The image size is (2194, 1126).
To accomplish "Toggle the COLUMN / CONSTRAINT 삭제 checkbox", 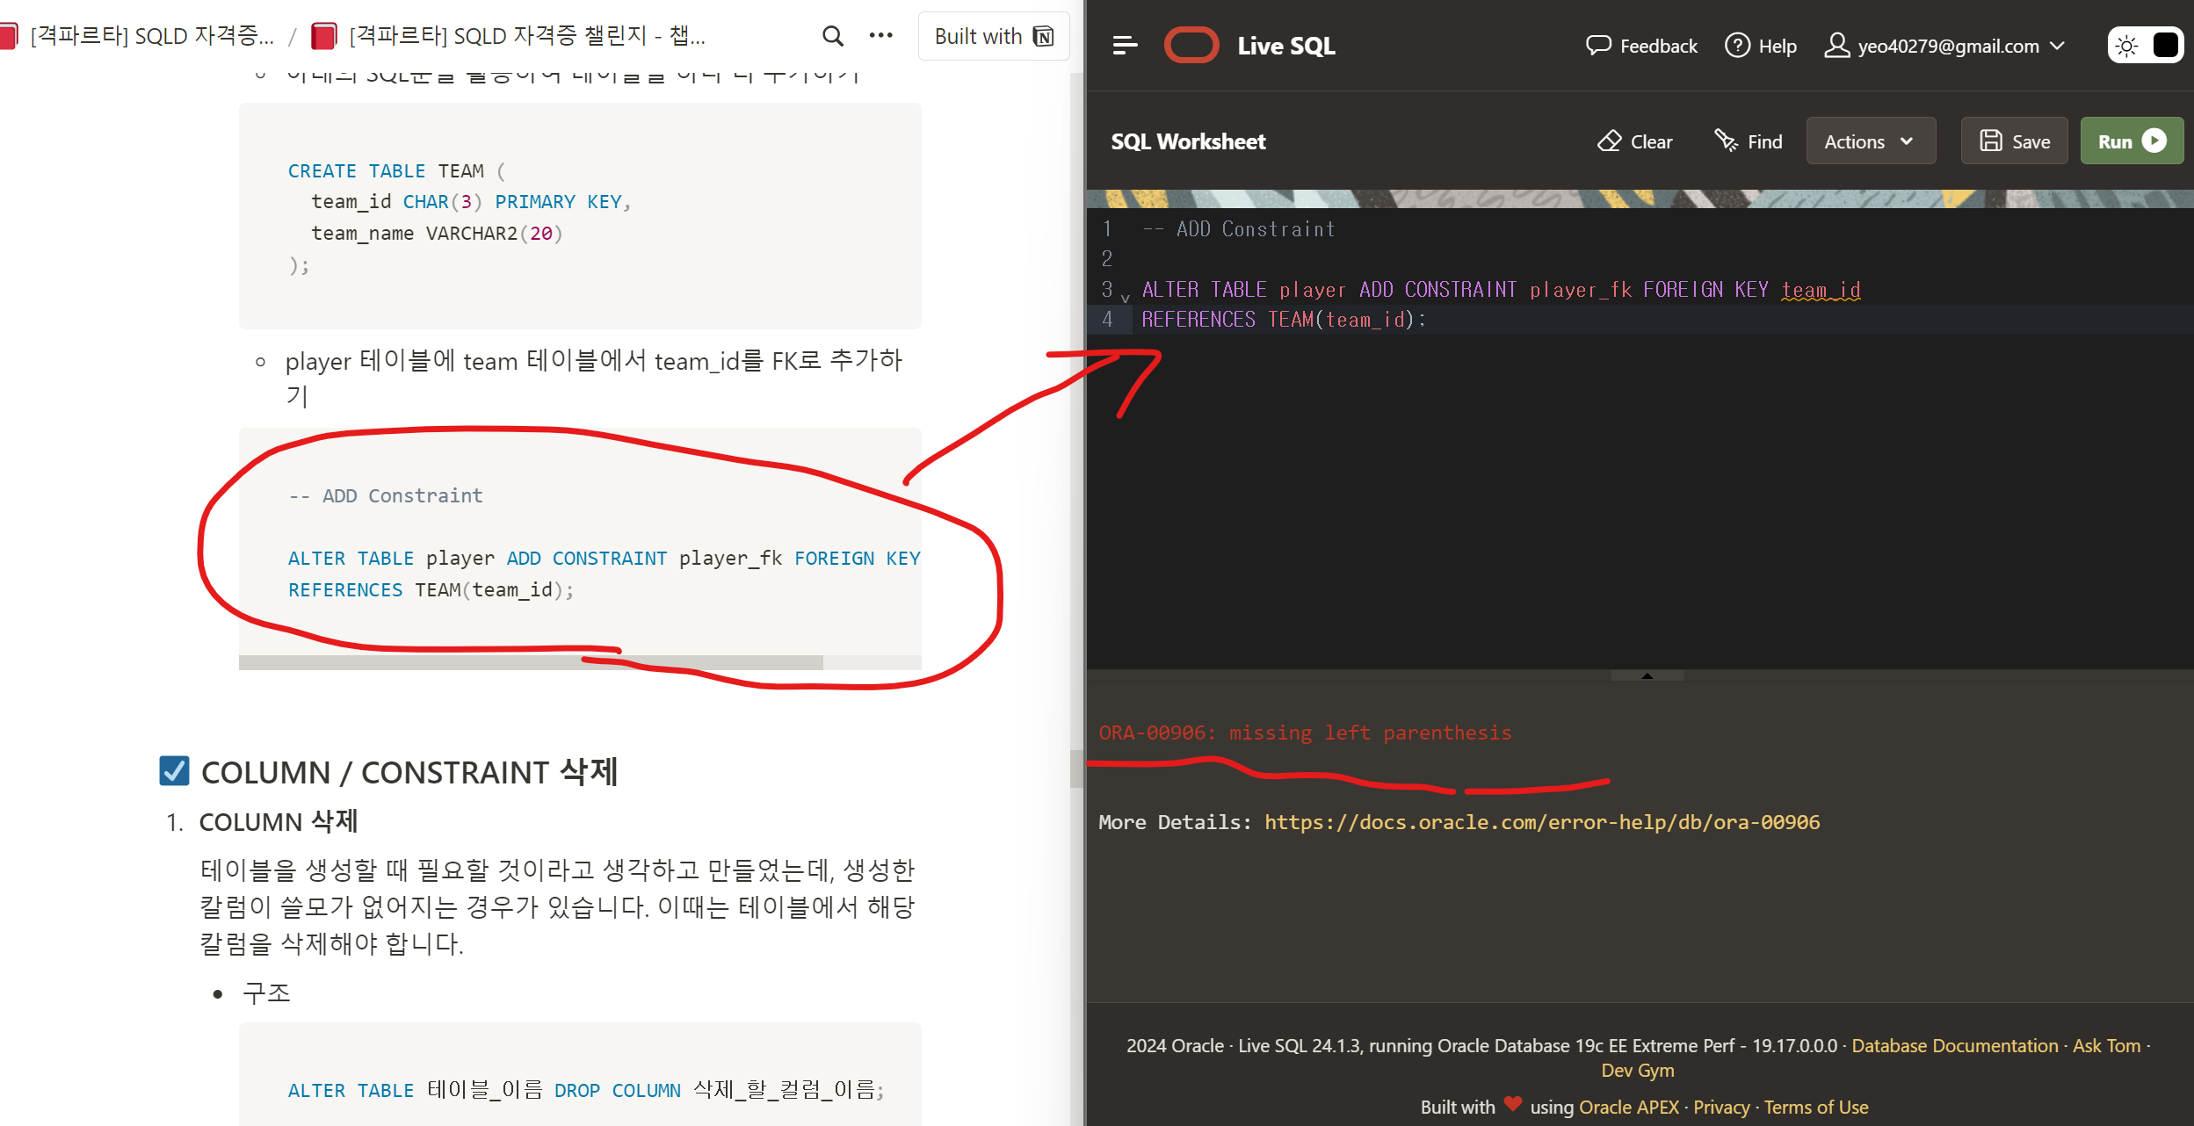I will 174,771.
